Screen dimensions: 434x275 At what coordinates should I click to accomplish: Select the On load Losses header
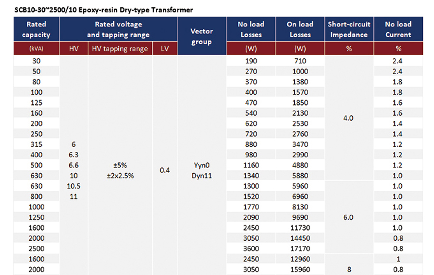point(300,30)
